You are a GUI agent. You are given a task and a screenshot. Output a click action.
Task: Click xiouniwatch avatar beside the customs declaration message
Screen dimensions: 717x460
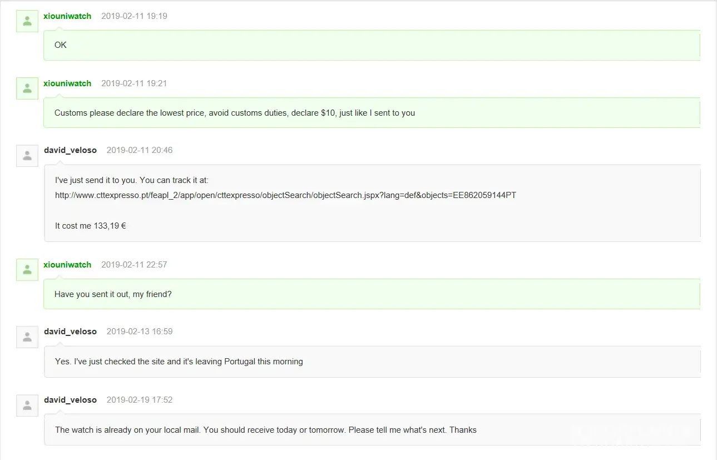click(27, 88)
